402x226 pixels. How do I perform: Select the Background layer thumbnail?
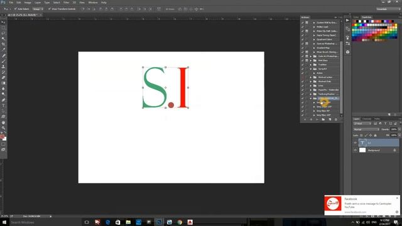click(362, 151)
